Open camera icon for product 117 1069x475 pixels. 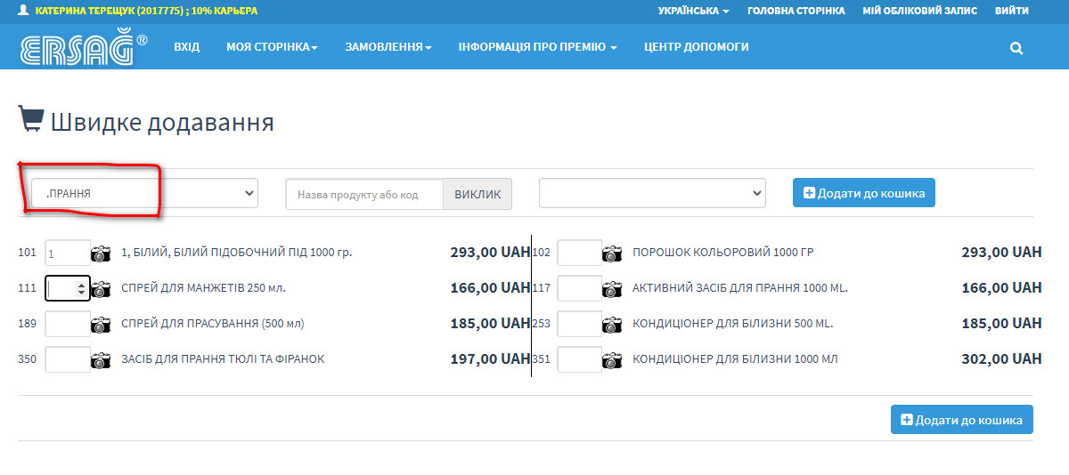[612, 289]
